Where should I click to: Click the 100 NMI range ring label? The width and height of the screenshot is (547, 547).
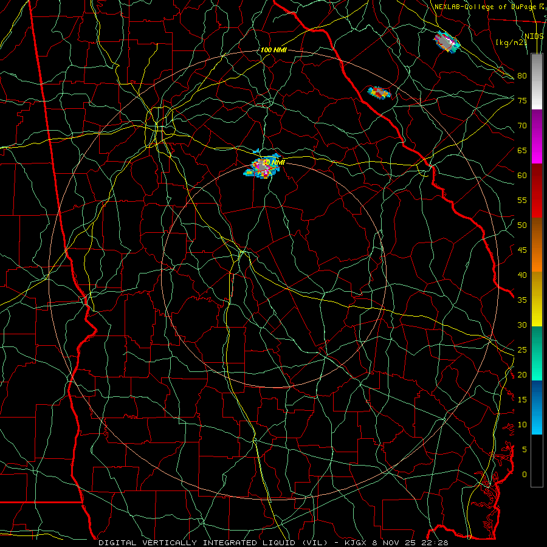[273, 50]
